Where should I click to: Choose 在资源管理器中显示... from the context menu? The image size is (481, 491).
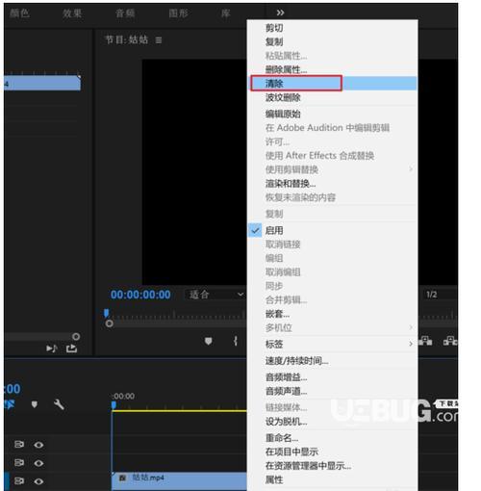click(x=333, y=466)
